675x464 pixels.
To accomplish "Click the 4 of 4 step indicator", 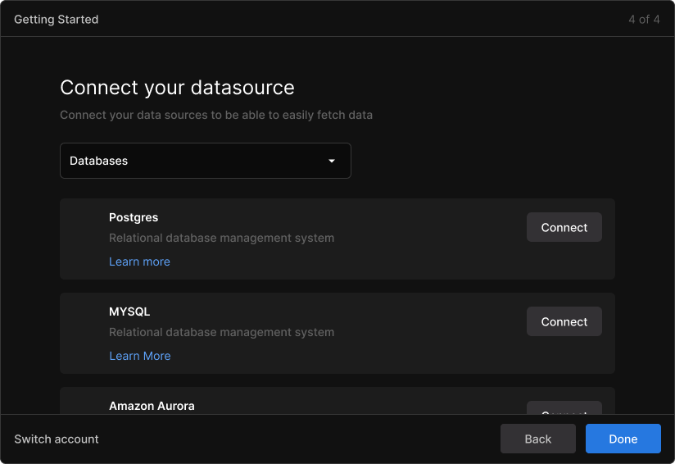I will coord(644,20).
